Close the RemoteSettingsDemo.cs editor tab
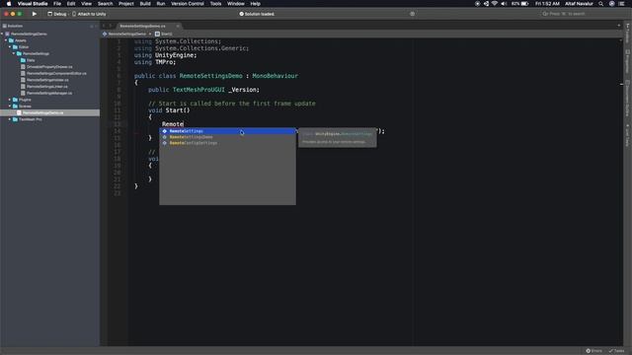The image size is (632, 355). [178, 26]
